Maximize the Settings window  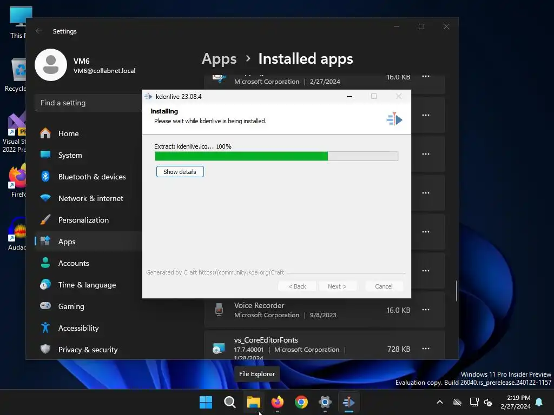[421, 26]
